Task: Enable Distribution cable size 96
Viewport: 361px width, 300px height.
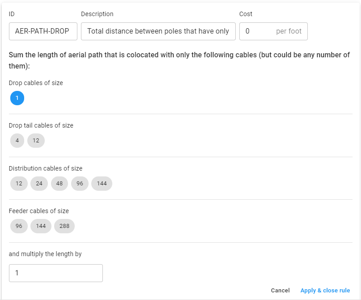Action: click(80, 184)
